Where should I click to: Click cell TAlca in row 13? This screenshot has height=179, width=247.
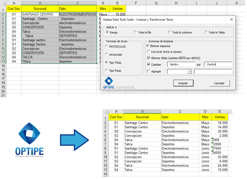click(x=40, y=61)
